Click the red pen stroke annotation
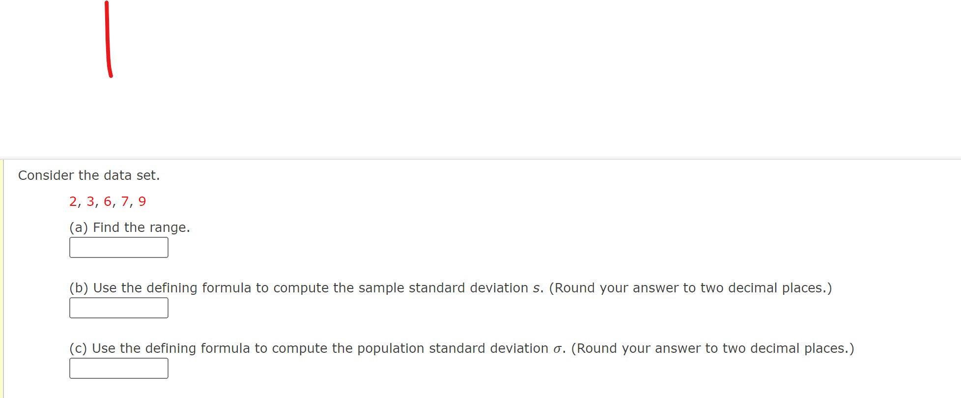961x398 pixels. coord(109,39)
